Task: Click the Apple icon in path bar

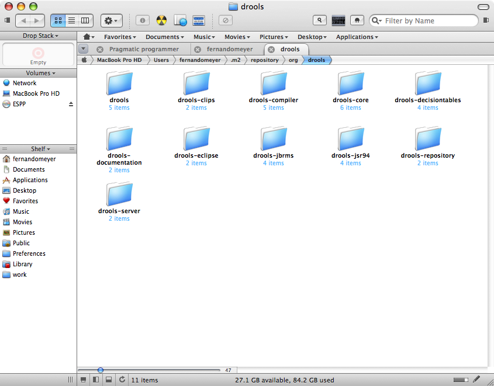Action: (x=84, y=60)
